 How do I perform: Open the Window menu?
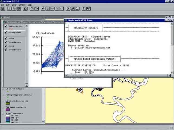22,5
